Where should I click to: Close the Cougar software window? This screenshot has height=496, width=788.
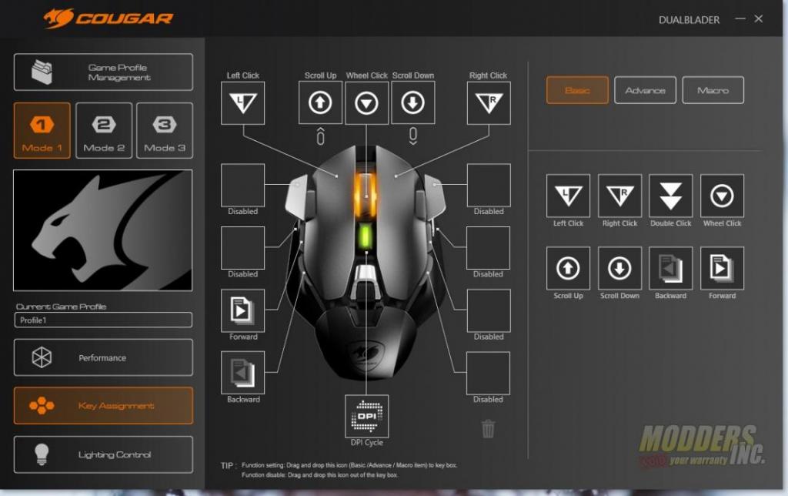(758, 18)
